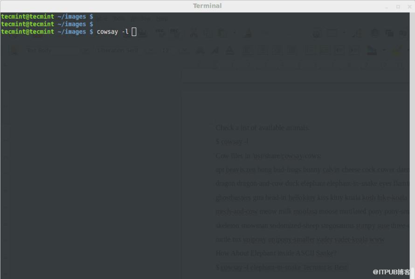The width and height of the screenshot is (415, 279).
Task: Click "How About Elephant inside ASCII Snake?" in document
Action: 276,253
